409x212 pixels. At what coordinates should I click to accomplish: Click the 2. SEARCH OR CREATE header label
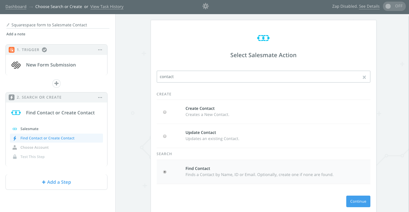point(39,97)
